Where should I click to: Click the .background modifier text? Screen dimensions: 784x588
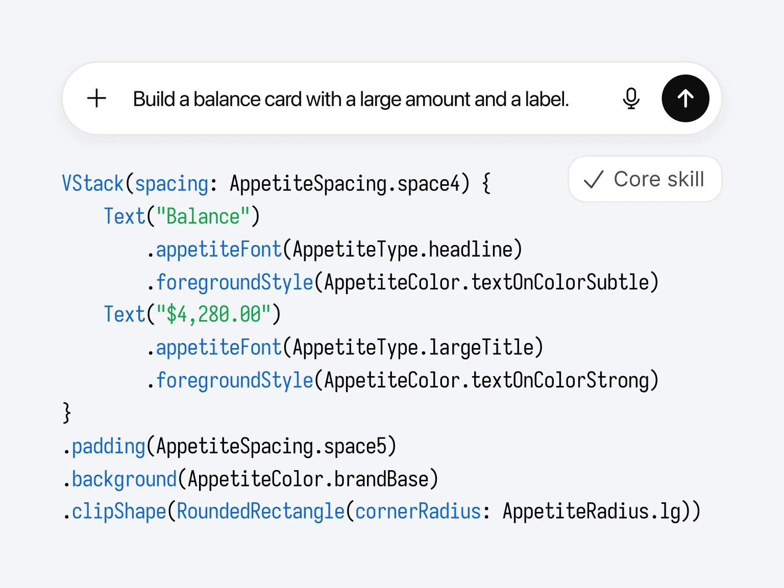point(119,479)
